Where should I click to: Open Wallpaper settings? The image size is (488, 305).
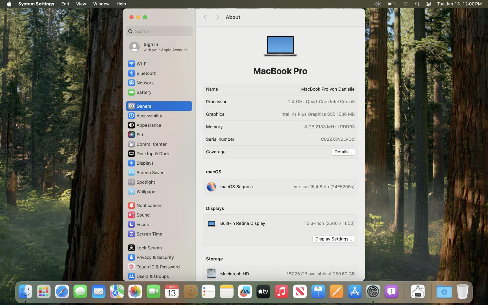147,192
